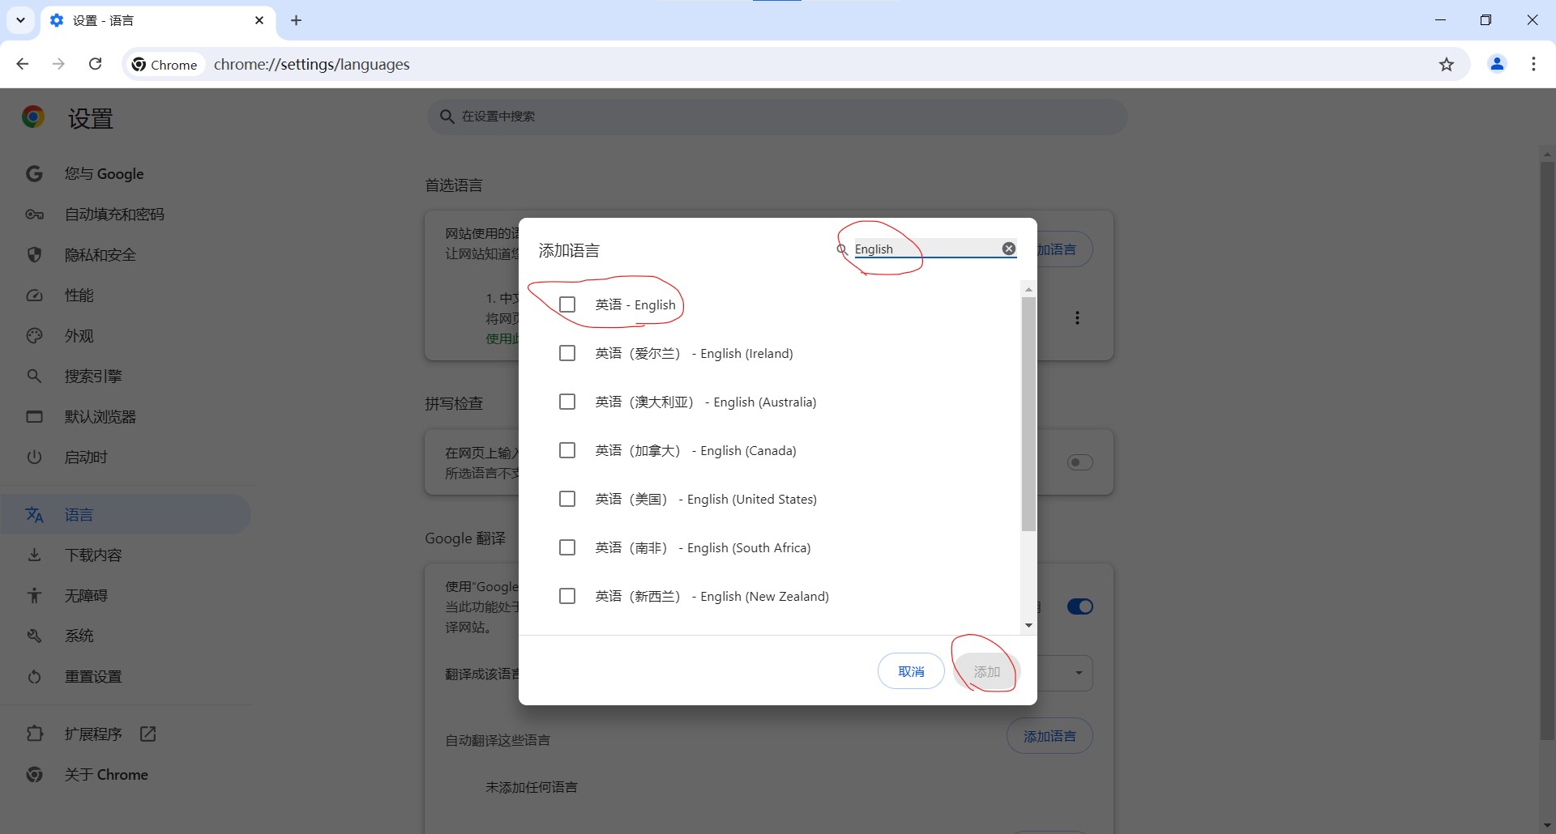Tick the English (Canada) checkbox
This screenshot has height=834, width=1556.
(x=567, y=450)
